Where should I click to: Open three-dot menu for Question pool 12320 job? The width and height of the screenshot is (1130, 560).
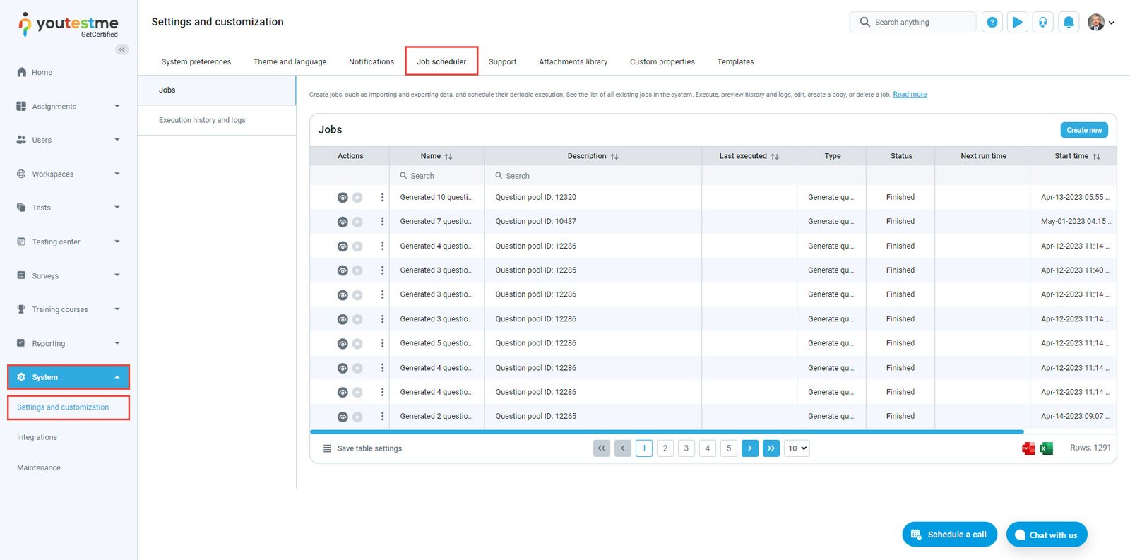(x=382, y=198)
